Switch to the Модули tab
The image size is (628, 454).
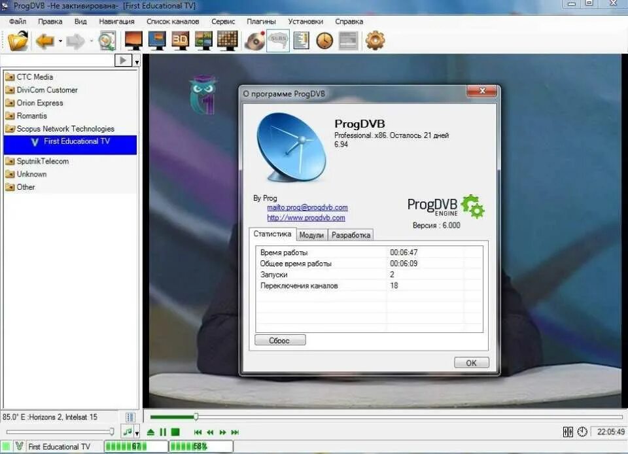point(311,235)
